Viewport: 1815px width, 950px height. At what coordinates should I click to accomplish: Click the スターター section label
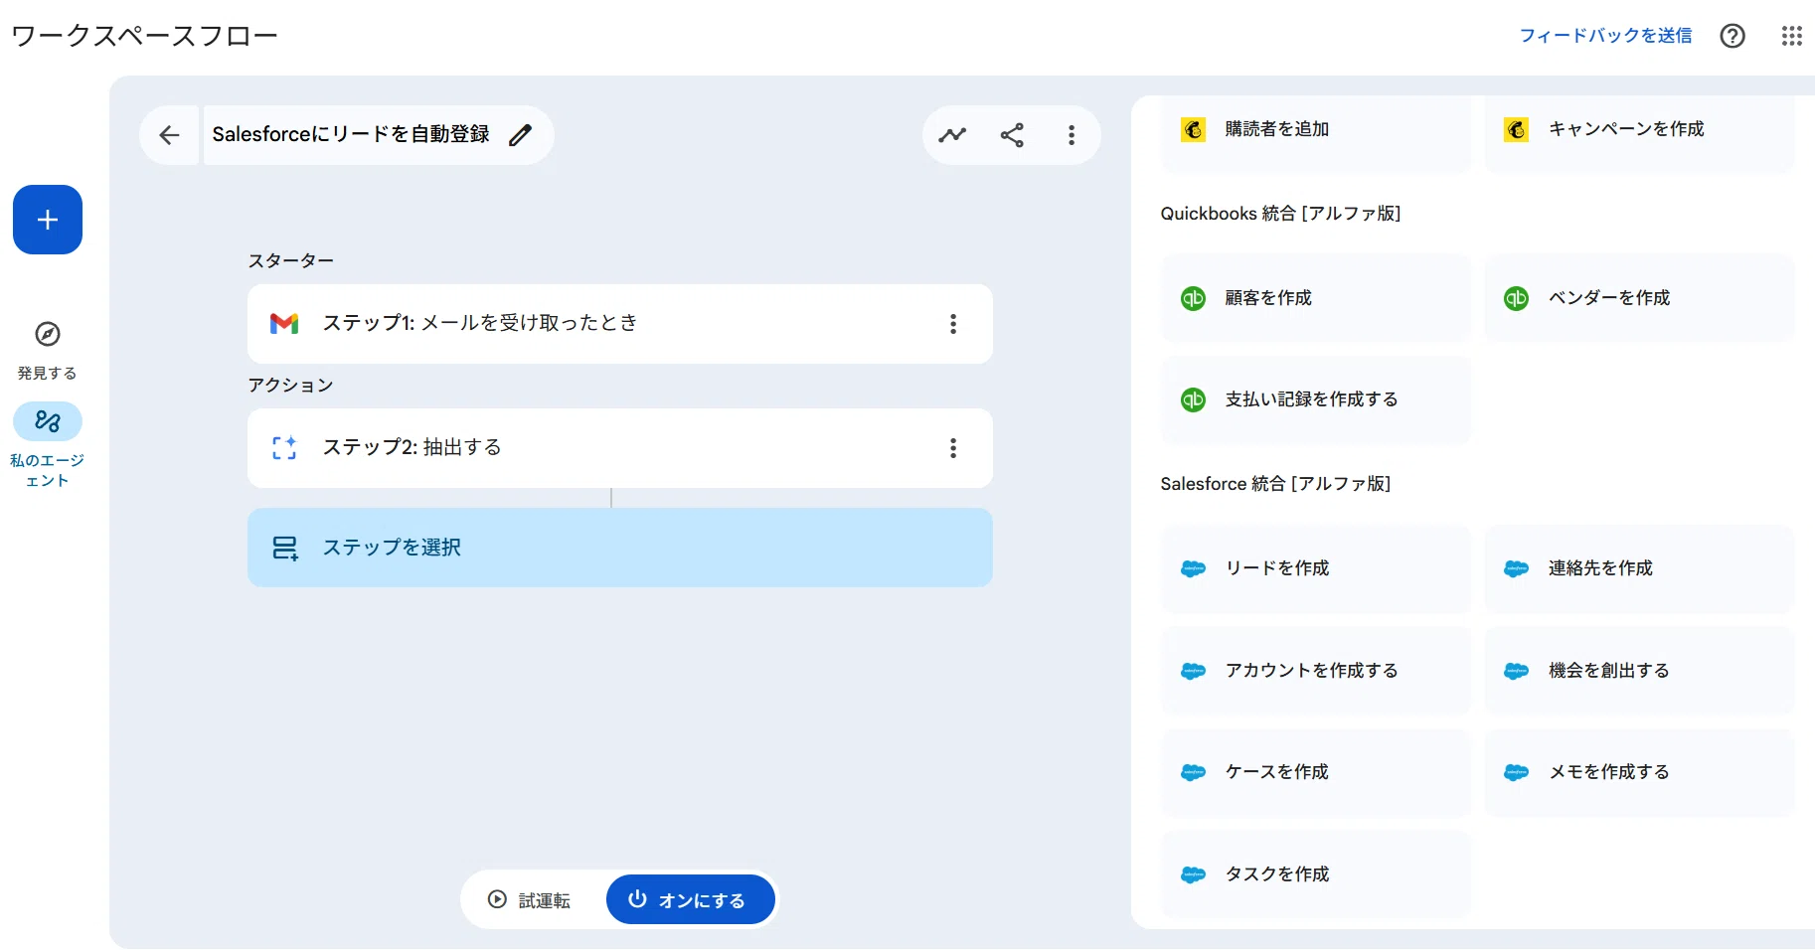click(290, 260)
